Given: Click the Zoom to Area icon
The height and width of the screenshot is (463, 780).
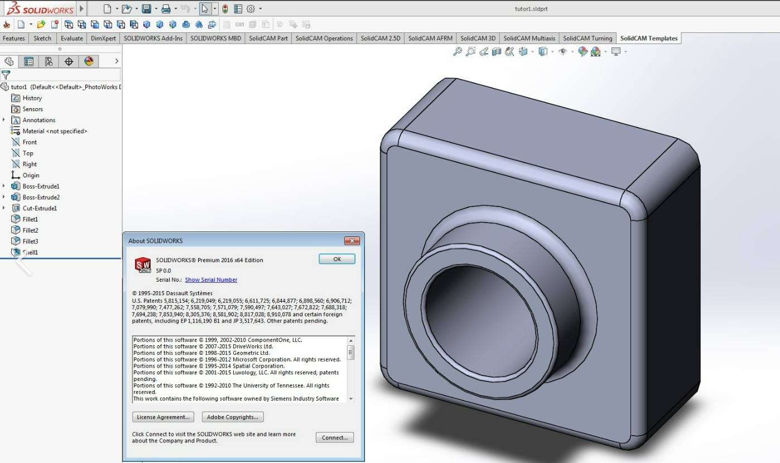Looking at the screenshot, I should point(470,52).
